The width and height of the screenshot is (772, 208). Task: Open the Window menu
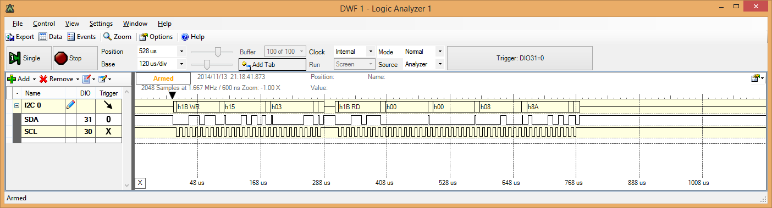coord(135,24)
